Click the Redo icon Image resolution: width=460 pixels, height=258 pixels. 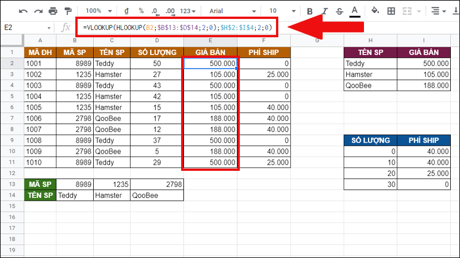click(38, 11)
